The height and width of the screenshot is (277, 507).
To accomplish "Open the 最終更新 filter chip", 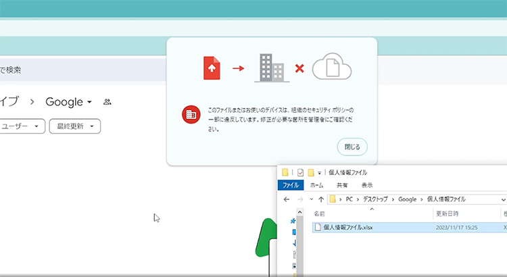I will (x=74, y=126).
